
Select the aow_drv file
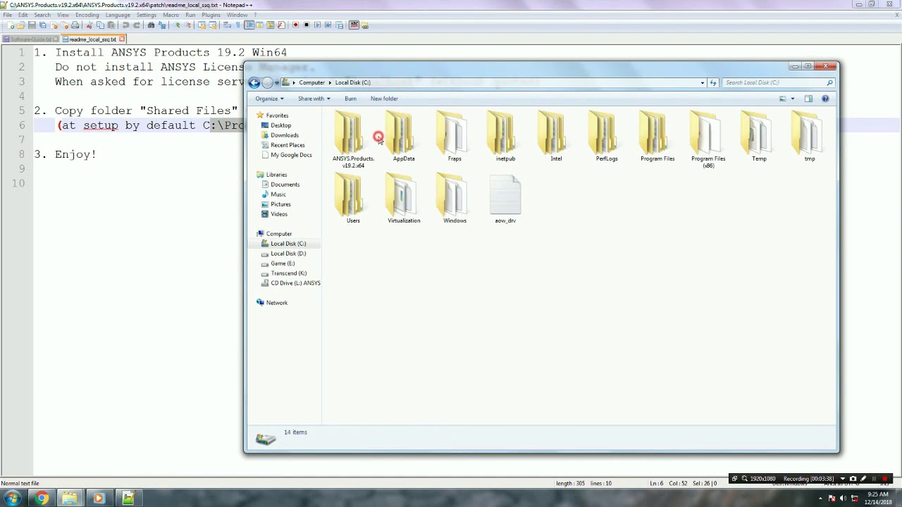pos(505,199)
